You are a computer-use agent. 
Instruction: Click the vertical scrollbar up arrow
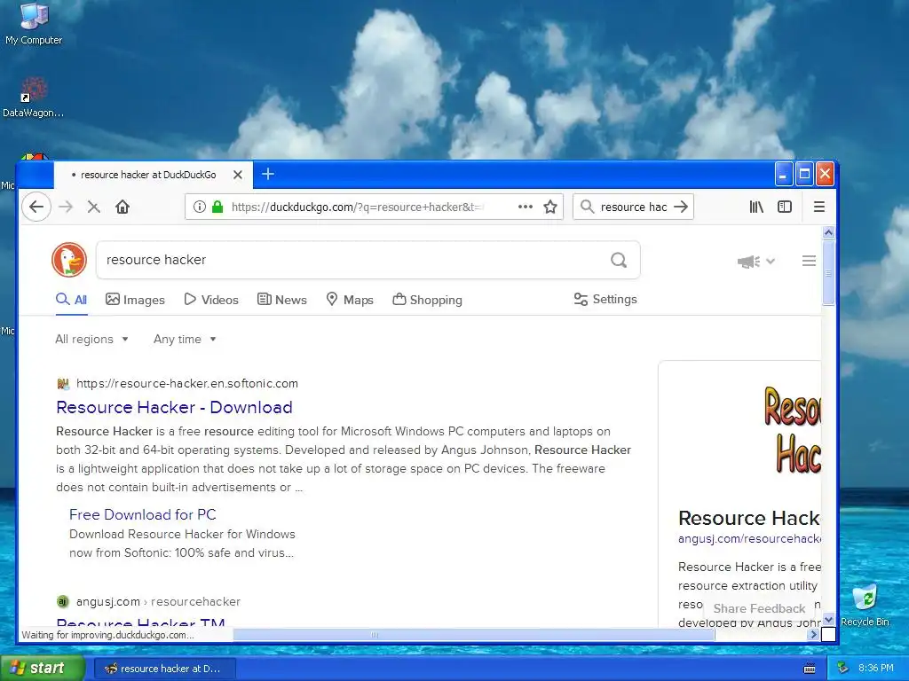pos(828,233)
